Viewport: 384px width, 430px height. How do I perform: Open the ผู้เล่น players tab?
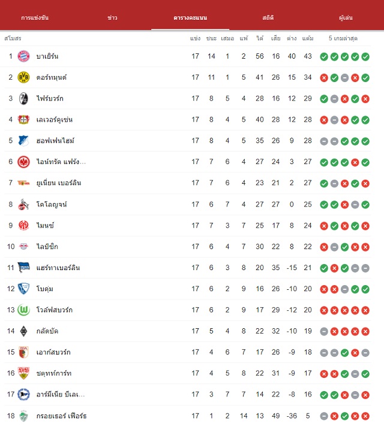pos(346,18)
